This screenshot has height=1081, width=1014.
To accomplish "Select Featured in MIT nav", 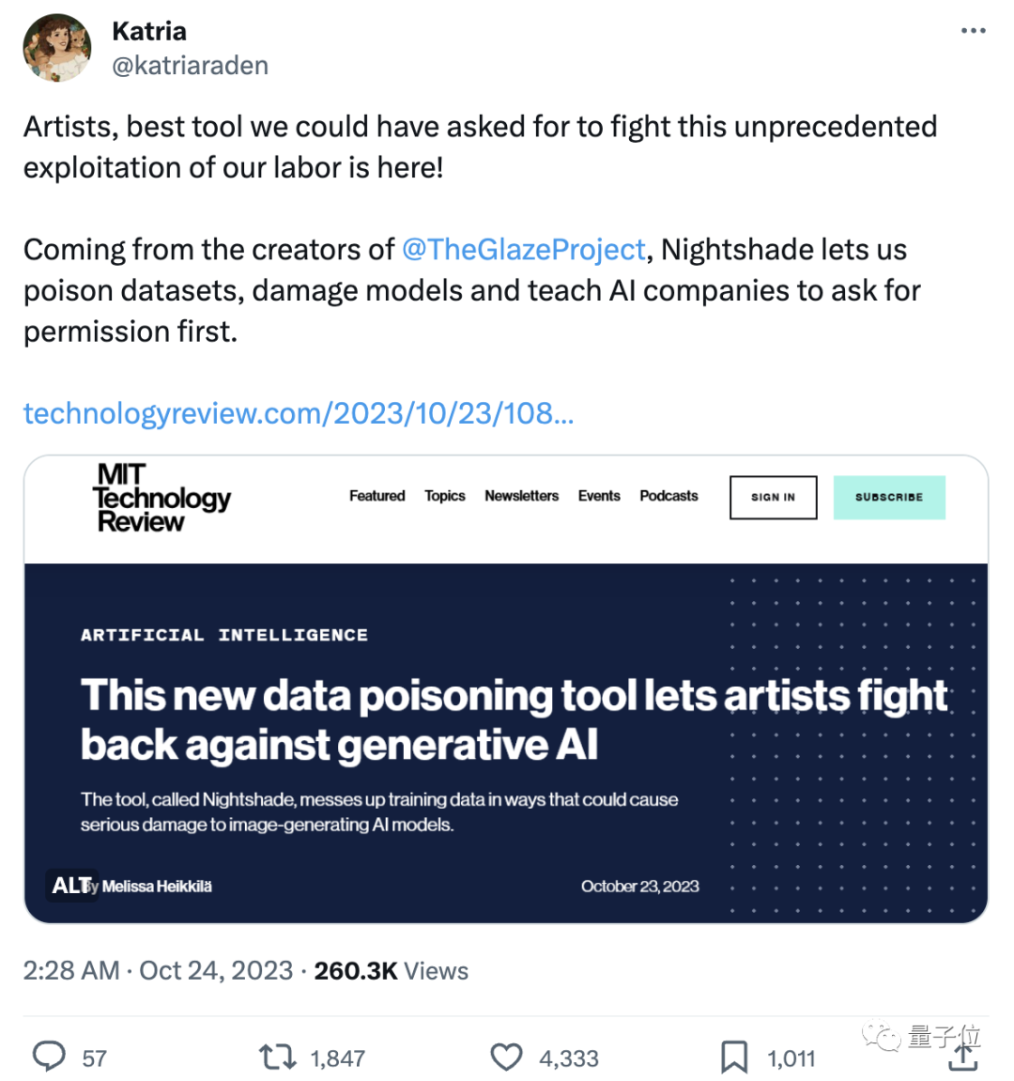I will pos(376,496).
